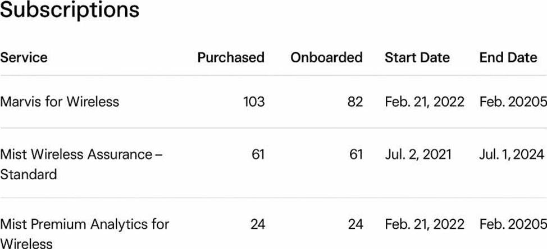Image resolution: width=547 pixels, height=249 pixels.
Task: Click the Marvis for Wireless end date
Action: 513,102
